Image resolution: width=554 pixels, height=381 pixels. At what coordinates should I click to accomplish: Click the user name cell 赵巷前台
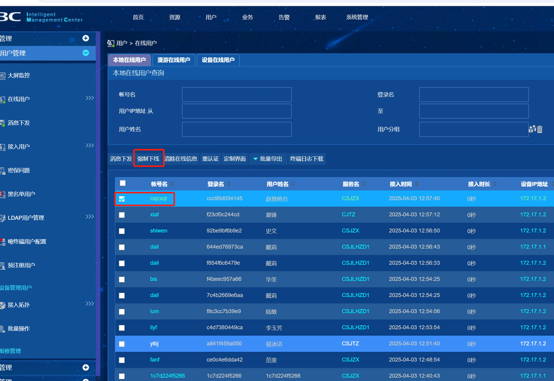[277, 199]
